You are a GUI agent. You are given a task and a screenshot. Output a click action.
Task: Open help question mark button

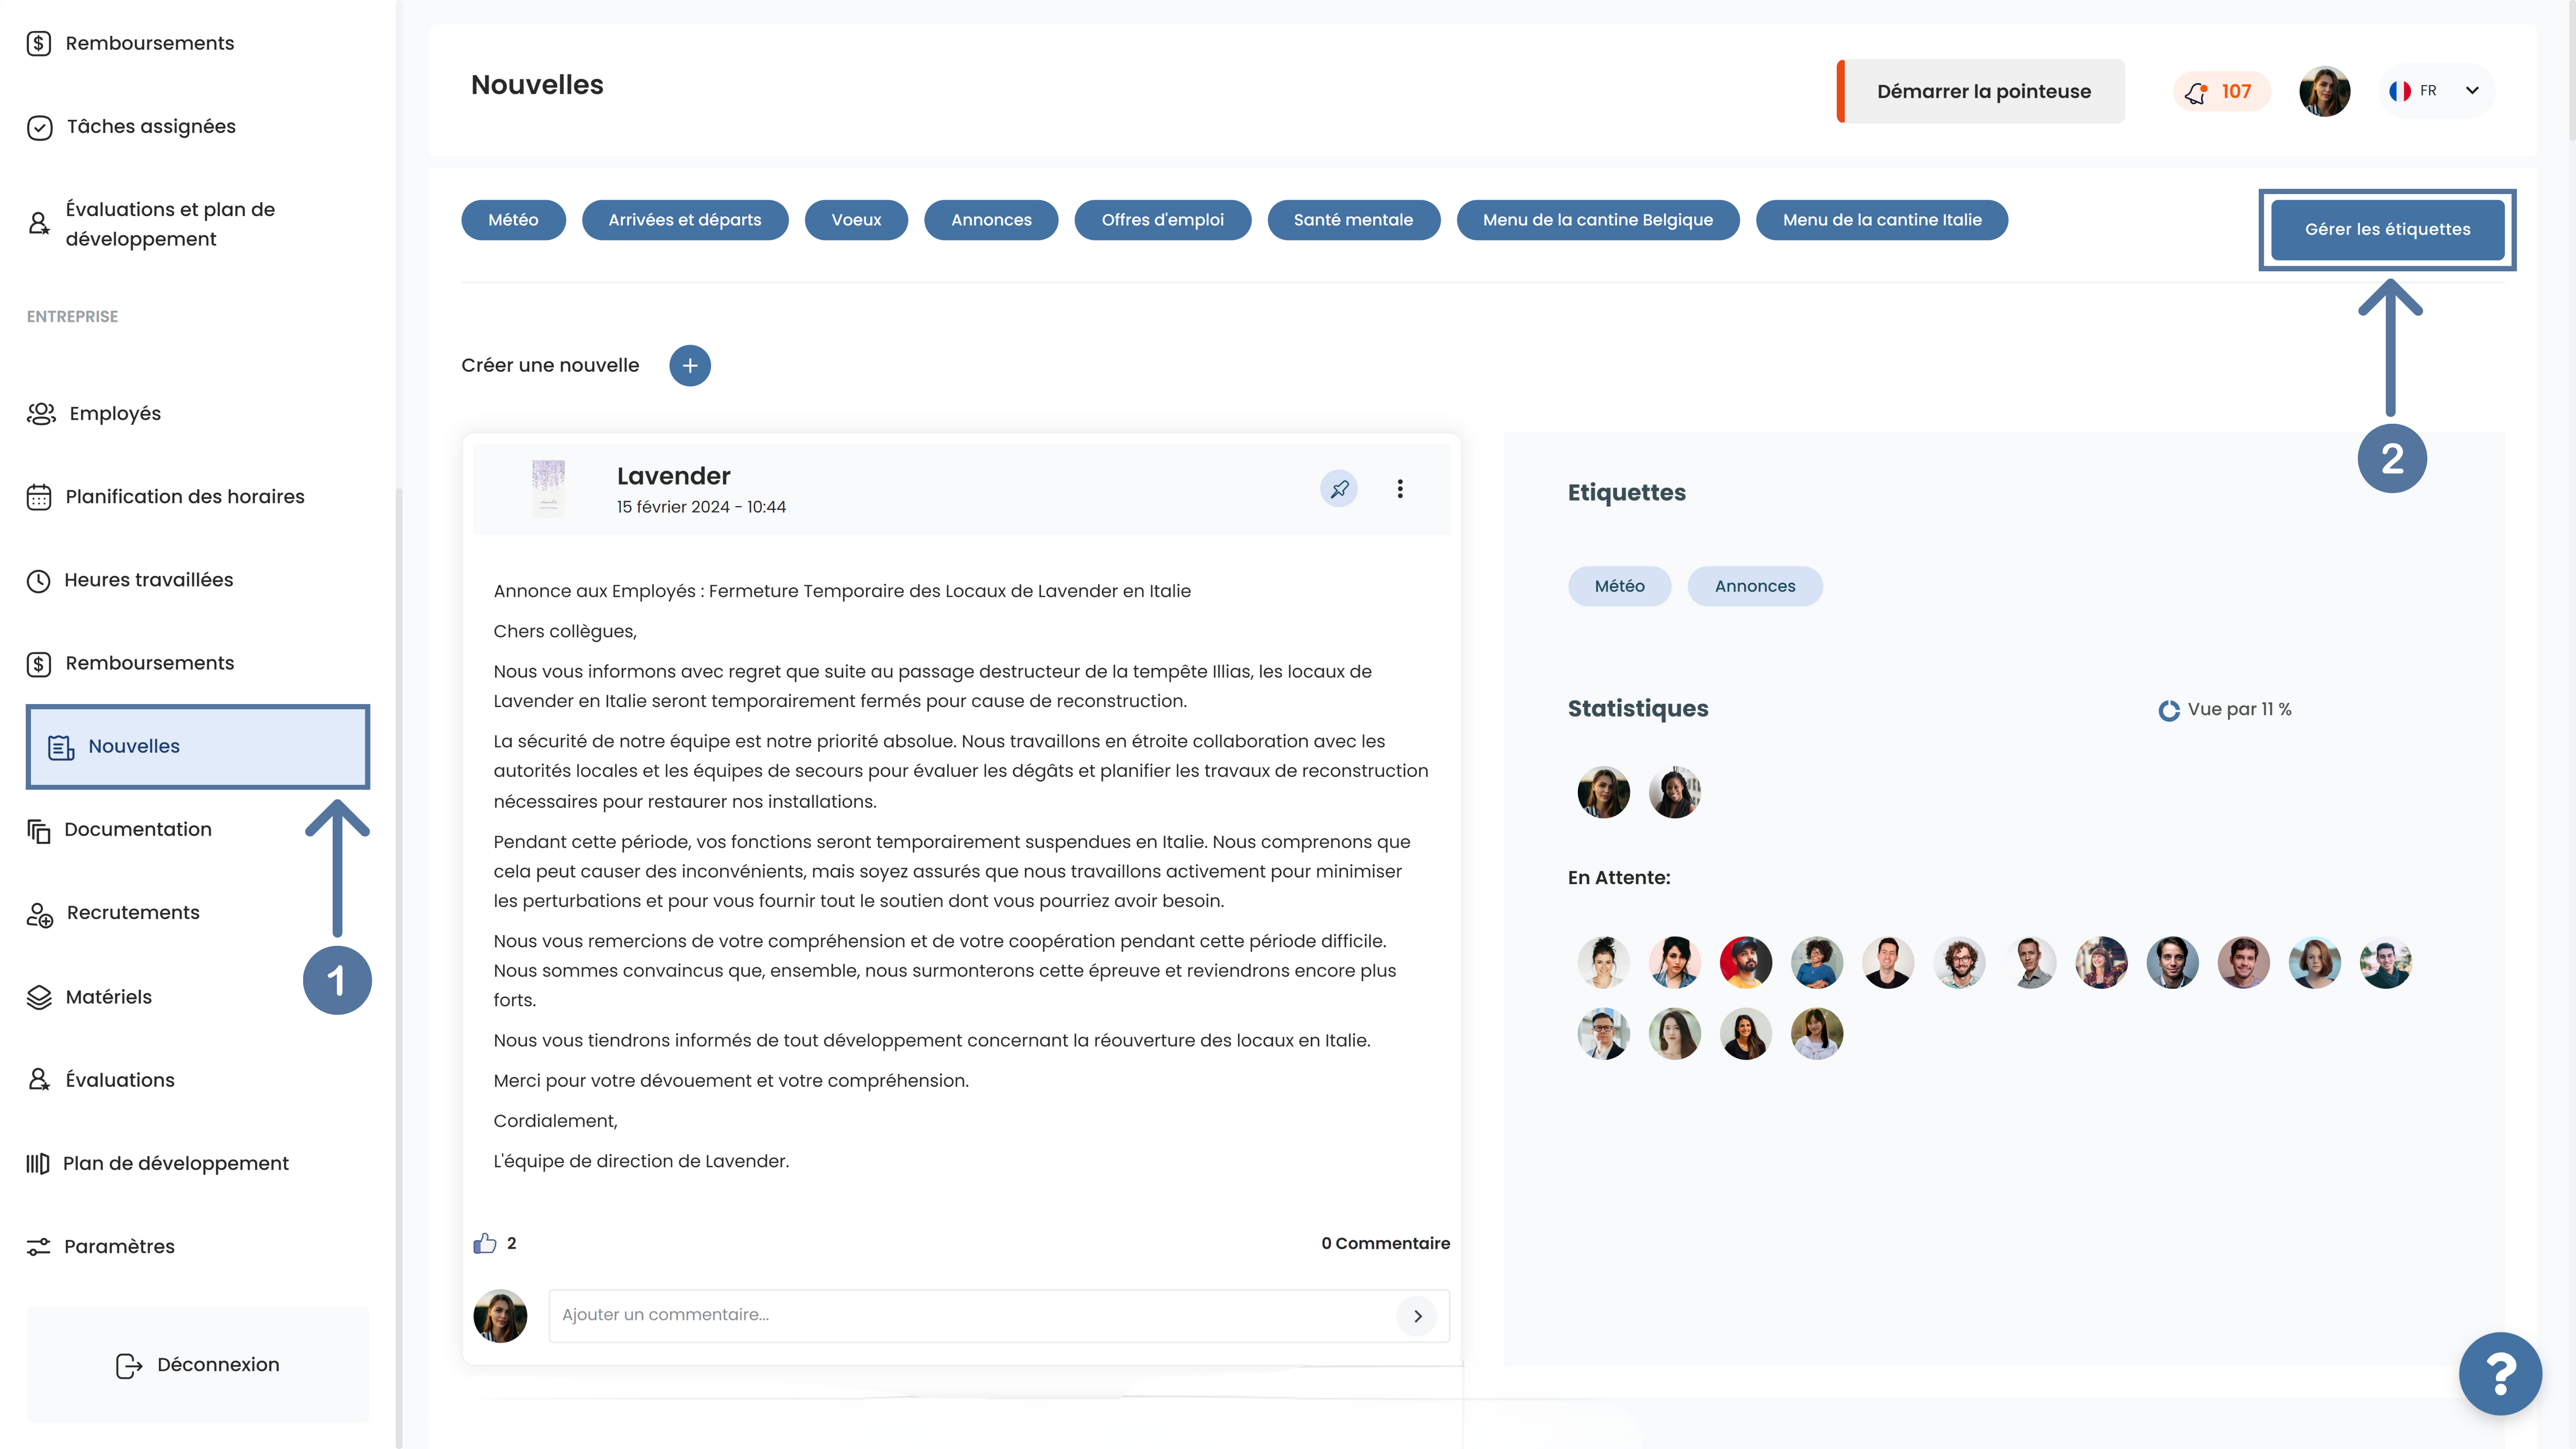tap(2500, 1373)
